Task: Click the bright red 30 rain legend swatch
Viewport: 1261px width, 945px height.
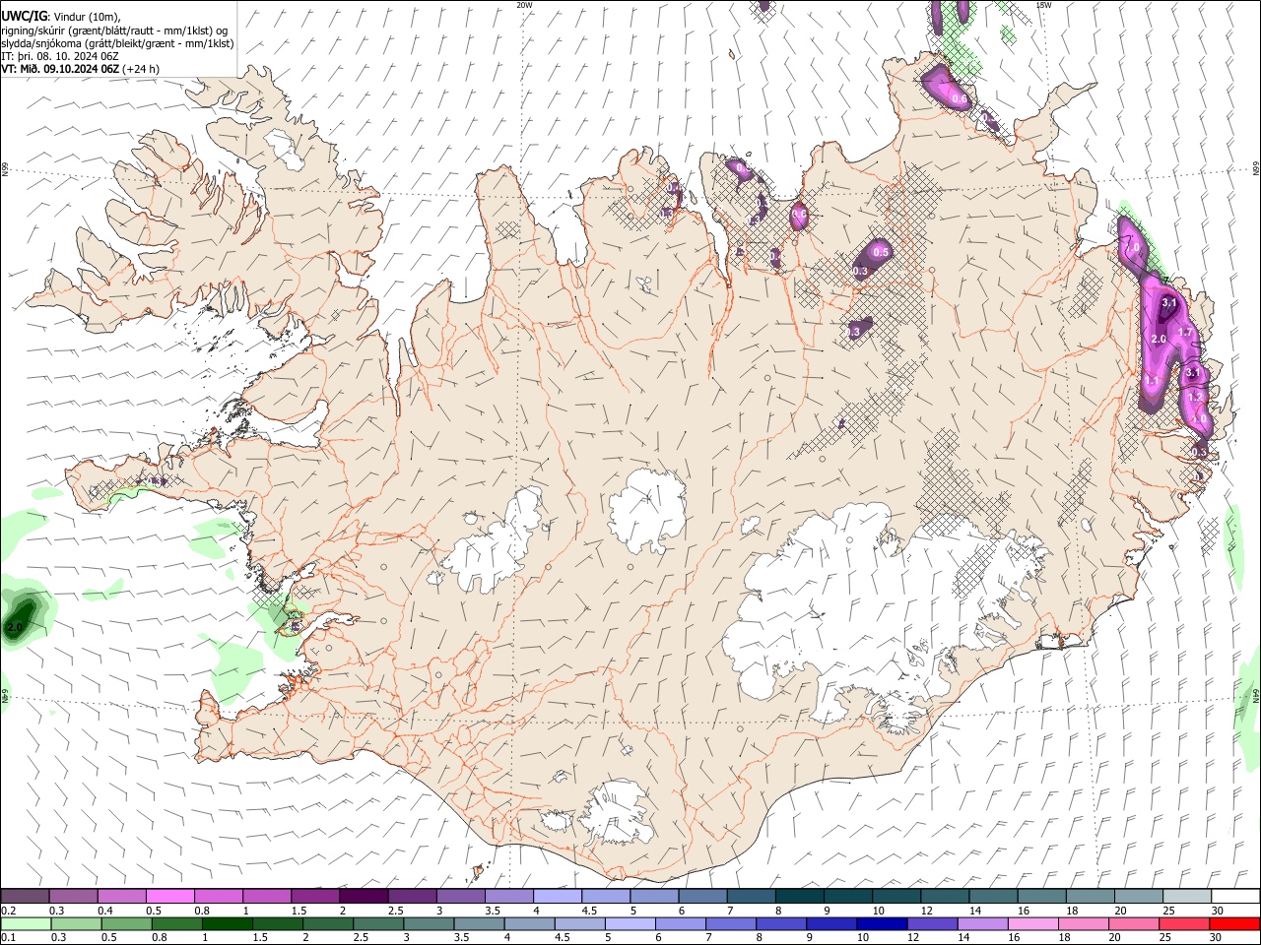Action: tap(1234, 924)
